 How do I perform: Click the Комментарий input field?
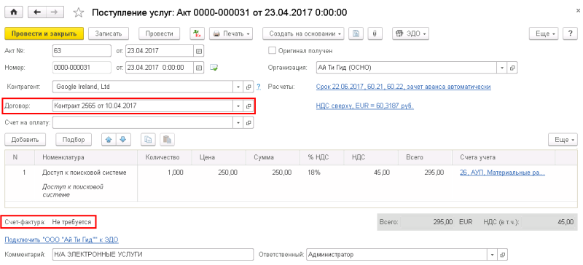tap(153, 255)
